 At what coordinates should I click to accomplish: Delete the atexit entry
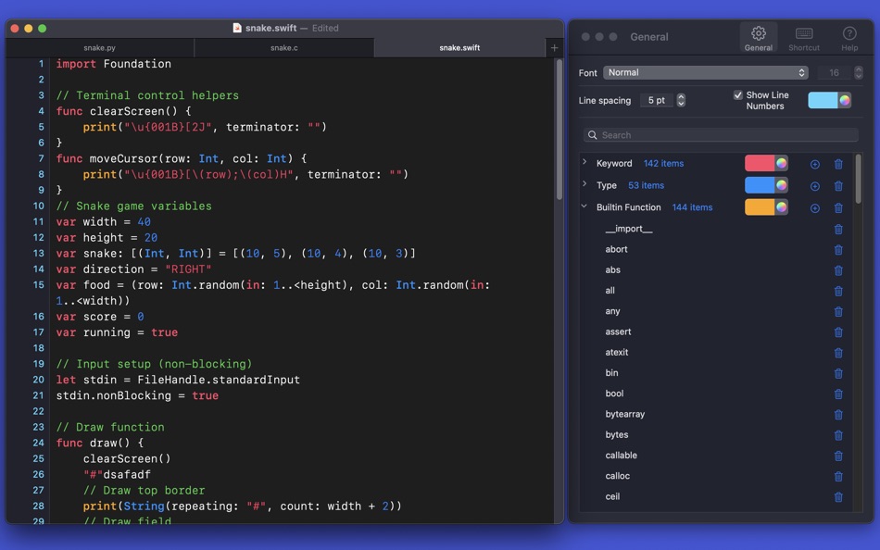(838, 353)
